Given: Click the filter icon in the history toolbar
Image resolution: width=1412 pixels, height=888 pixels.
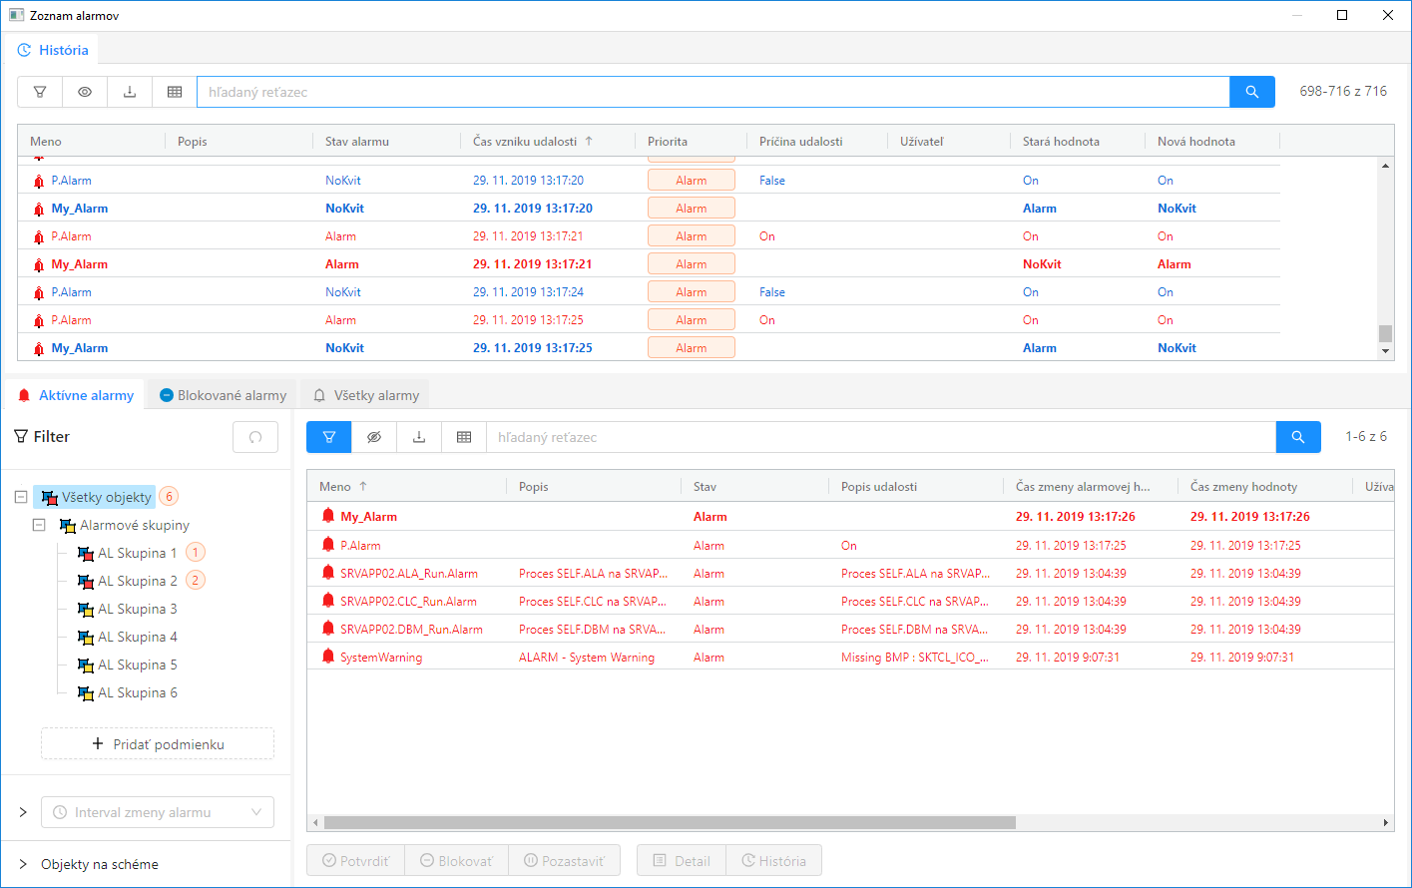Looking at the screenshot, I should click(40, 92).
